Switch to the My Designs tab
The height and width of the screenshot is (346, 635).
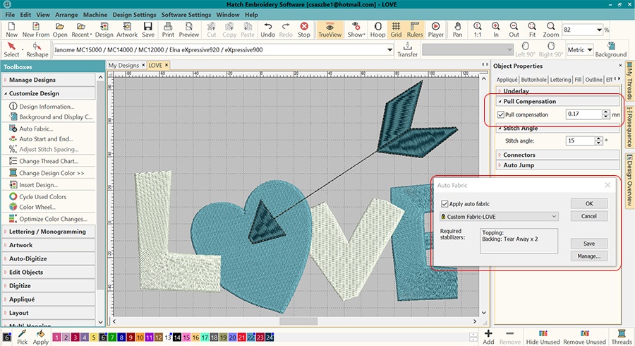(x=123, y=65)
